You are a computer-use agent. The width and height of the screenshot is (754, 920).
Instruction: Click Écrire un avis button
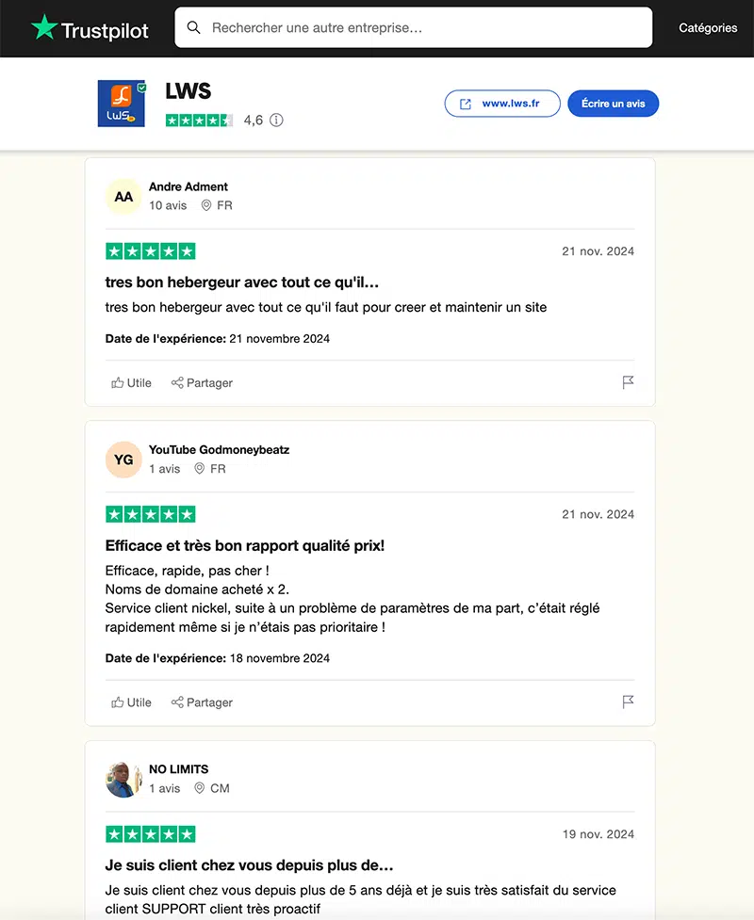coord(613,104)
